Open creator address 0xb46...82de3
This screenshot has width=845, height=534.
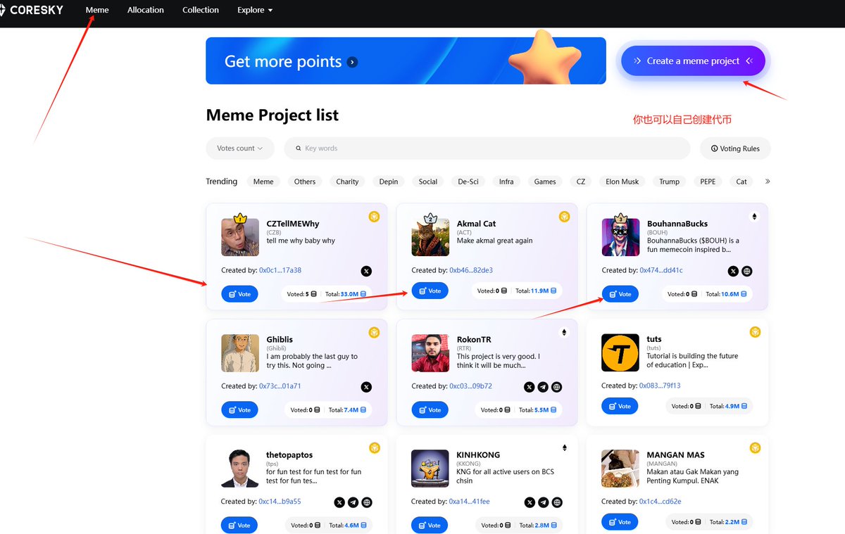click(x=471, y=270)
